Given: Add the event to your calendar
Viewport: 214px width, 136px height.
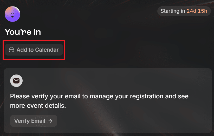Looking at the screenshot, I should pos(34,50).
